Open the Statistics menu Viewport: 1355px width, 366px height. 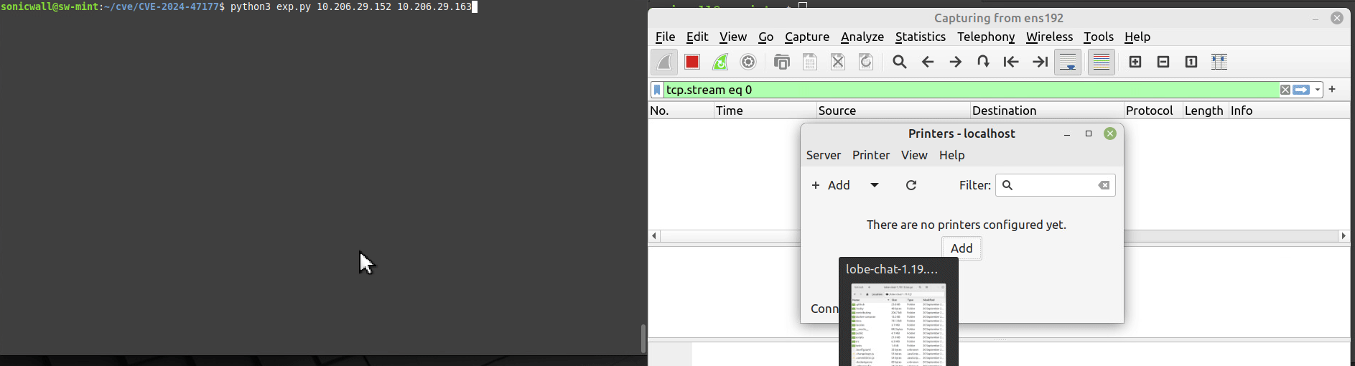coord(920,37)
